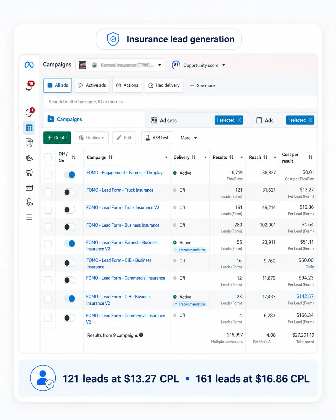The height and width of the screenshot is (420, 336).
Task: Click the info icon beside Results from 9 campaigns
Action: (141, 335)
